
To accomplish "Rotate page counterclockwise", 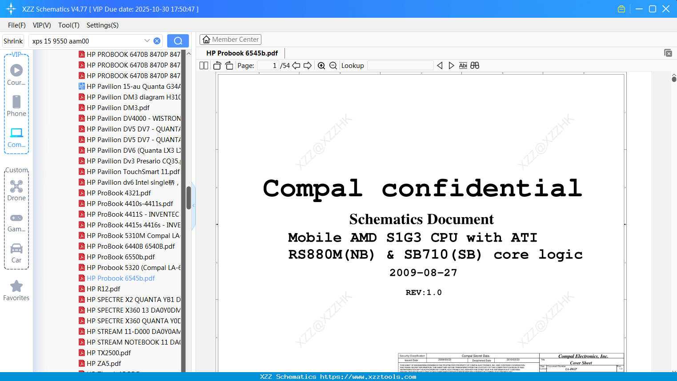I will pyautogui.click(x=217, y=65).
